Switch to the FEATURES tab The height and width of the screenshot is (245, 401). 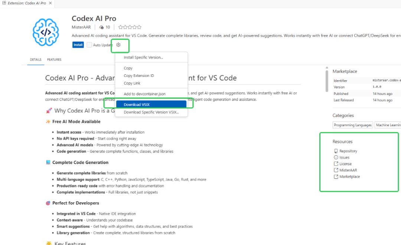click(x=54, y=60)
